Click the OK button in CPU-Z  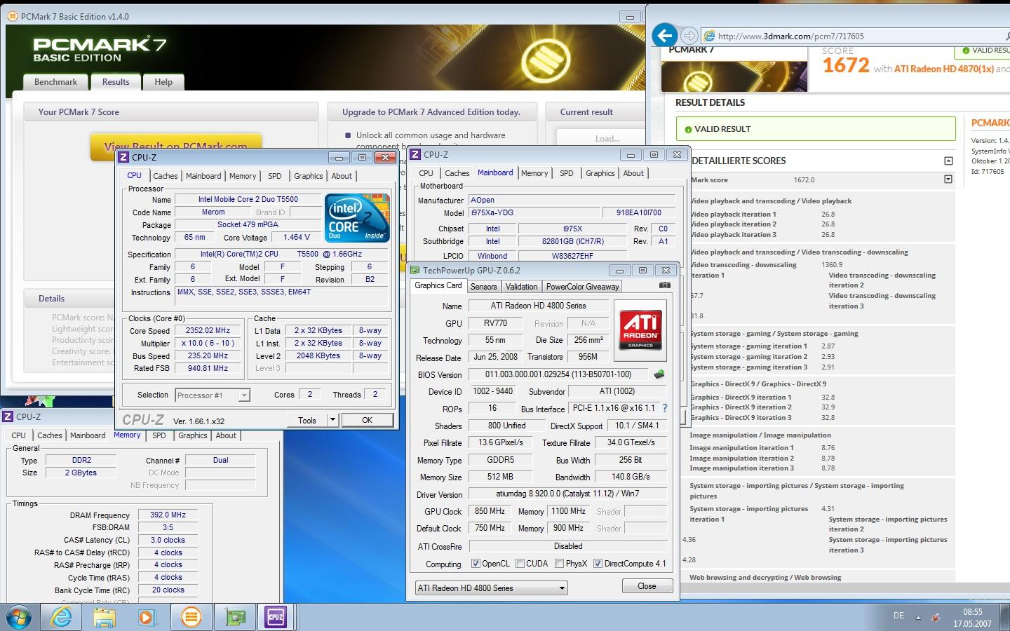367,420
